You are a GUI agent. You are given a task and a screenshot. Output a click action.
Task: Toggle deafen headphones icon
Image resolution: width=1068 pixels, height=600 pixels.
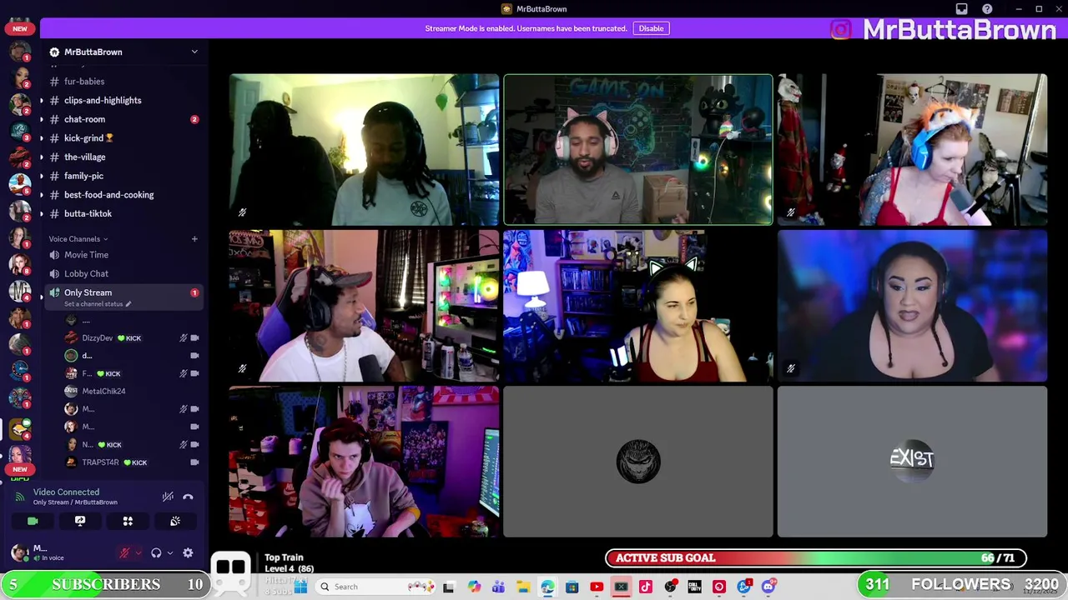coord(156,552)
